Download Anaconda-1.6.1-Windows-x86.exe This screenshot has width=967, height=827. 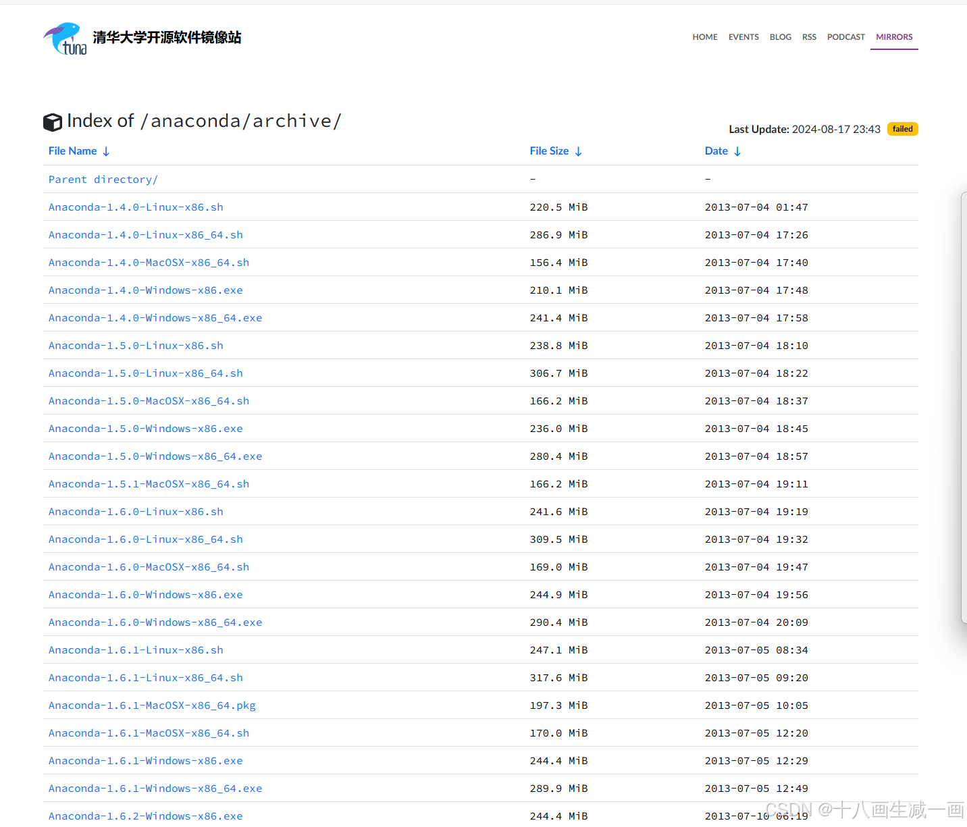pos(146,761)
